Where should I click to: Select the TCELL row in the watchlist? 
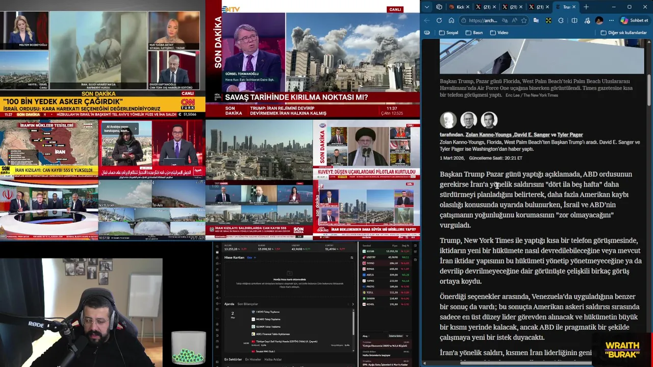click(386, 293)
